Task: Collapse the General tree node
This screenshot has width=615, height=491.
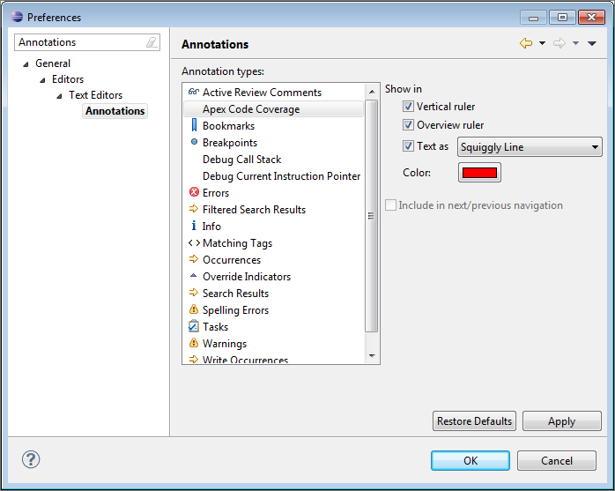Action: [26, 64]
